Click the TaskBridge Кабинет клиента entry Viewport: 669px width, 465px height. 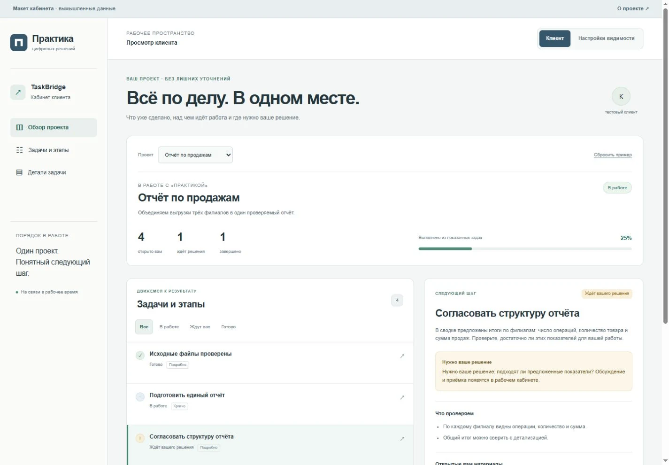54,92
